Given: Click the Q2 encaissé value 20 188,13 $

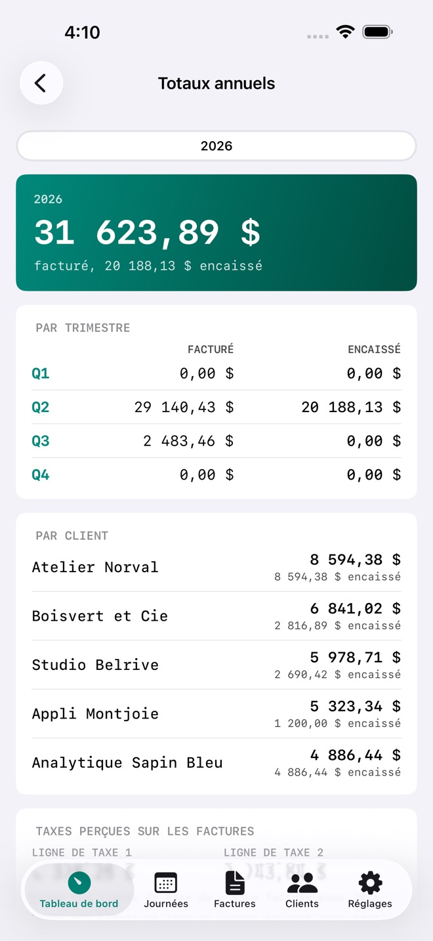Looking at the screenshot, I should tap(351, 407).
